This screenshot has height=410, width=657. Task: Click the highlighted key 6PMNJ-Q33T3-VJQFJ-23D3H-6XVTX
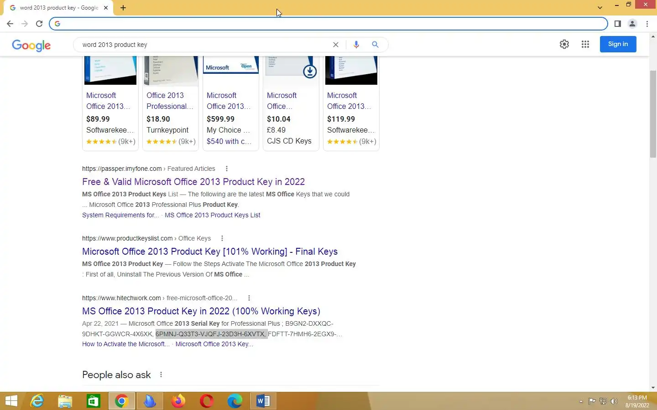coord(210,334)
